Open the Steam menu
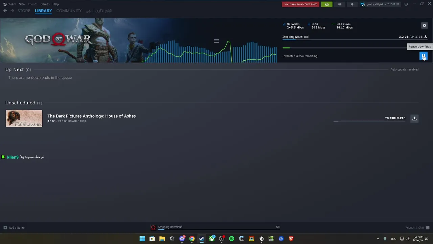Image resolution: width=433 pixels, height=244 pixels. click(x=10, y=4)
